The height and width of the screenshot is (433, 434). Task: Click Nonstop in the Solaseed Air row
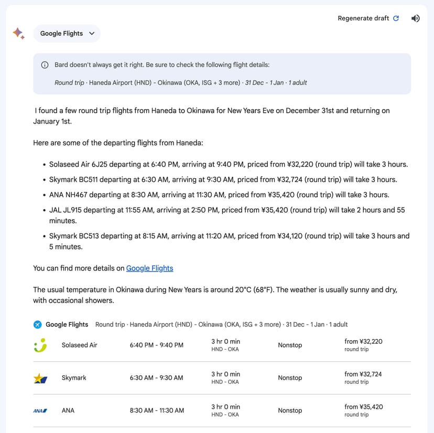290,345
